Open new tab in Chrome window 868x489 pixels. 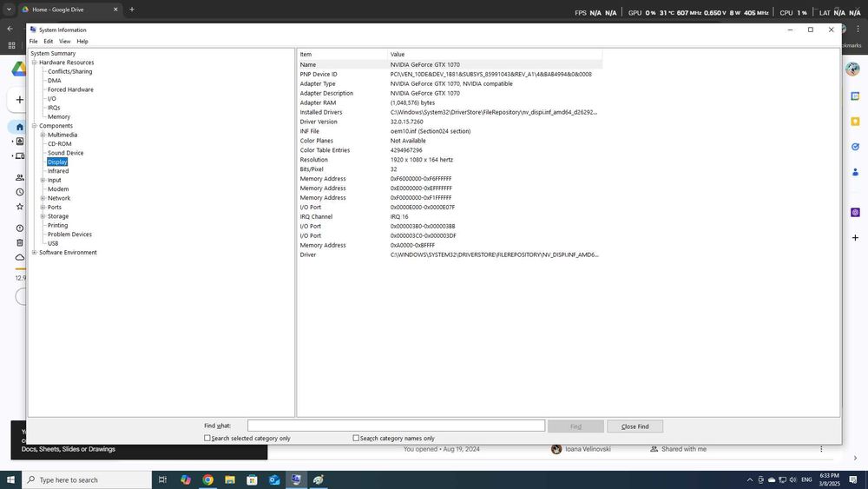[132, 10]
